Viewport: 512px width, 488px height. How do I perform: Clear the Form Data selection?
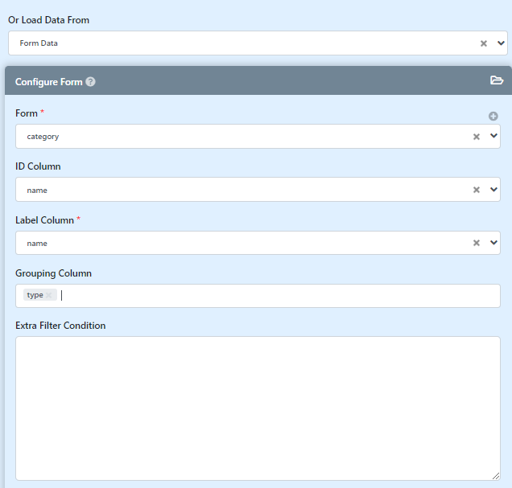coord(484,43)
